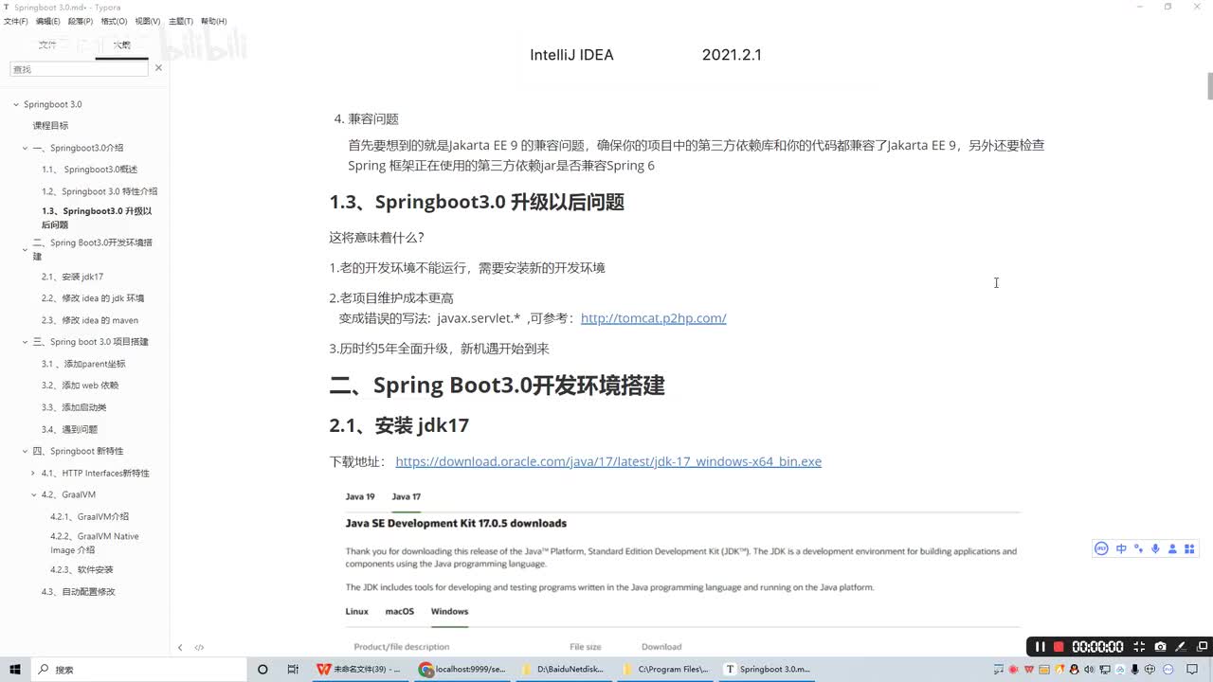This screenshot has height=682, width=1213.
Task: Switch to Chrome localhost:9999 taskbar window
Action: tap(462, 669)
